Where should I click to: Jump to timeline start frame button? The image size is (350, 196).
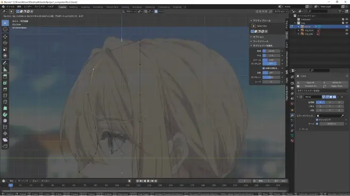[137, 181]
